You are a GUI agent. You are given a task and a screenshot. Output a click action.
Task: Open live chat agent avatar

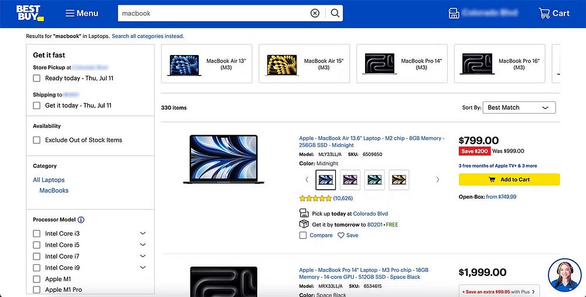click(564, 276)
